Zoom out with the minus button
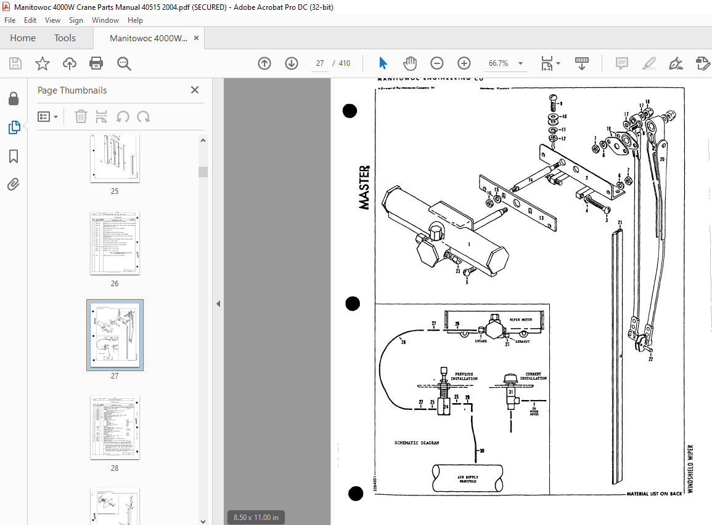 click(x=437, y=63)
